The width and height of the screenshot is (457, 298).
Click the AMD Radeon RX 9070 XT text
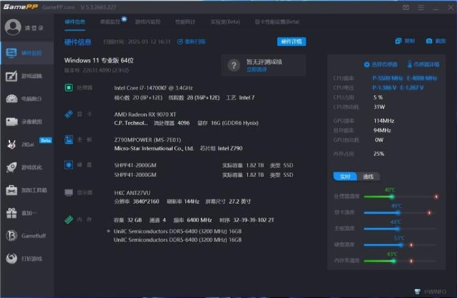(x=145, y=114)
